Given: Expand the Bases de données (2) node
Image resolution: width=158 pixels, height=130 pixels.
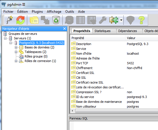Looking at the screenshot, I should coord(16,47).
